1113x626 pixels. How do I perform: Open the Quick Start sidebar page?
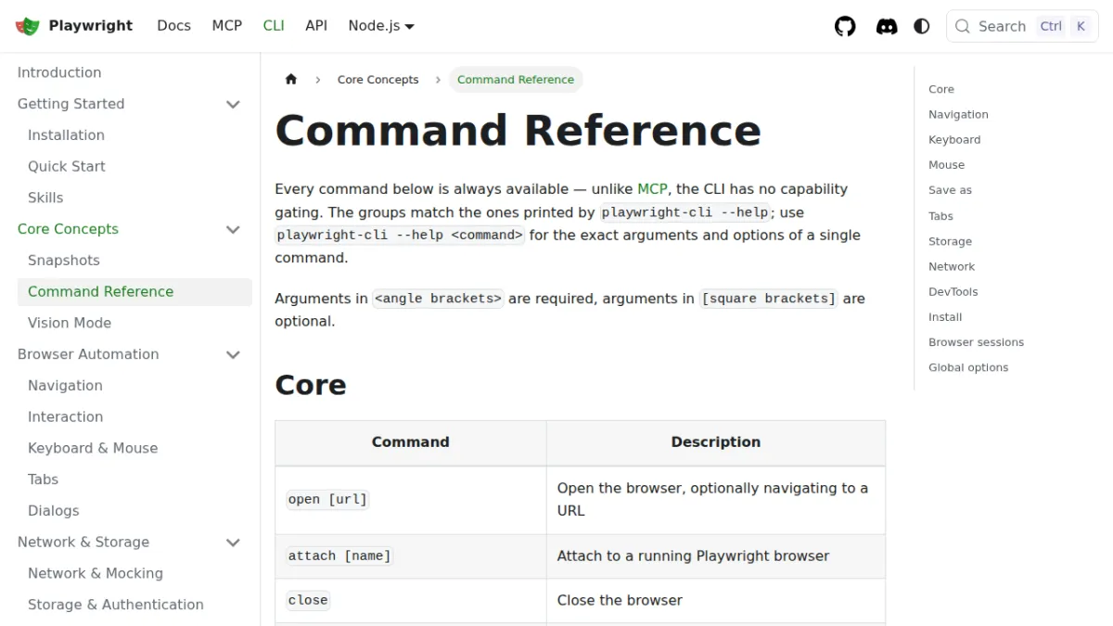pyautogui.click(x=67, y=167)
